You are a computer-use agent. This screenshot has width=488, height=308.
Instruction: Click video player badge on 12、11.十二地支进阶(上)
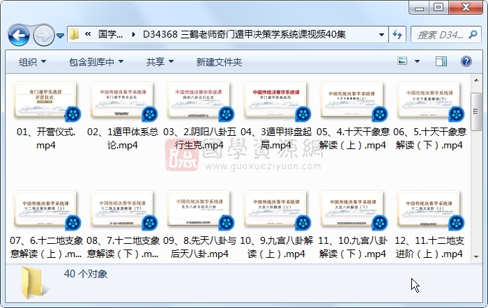(456, 223)
